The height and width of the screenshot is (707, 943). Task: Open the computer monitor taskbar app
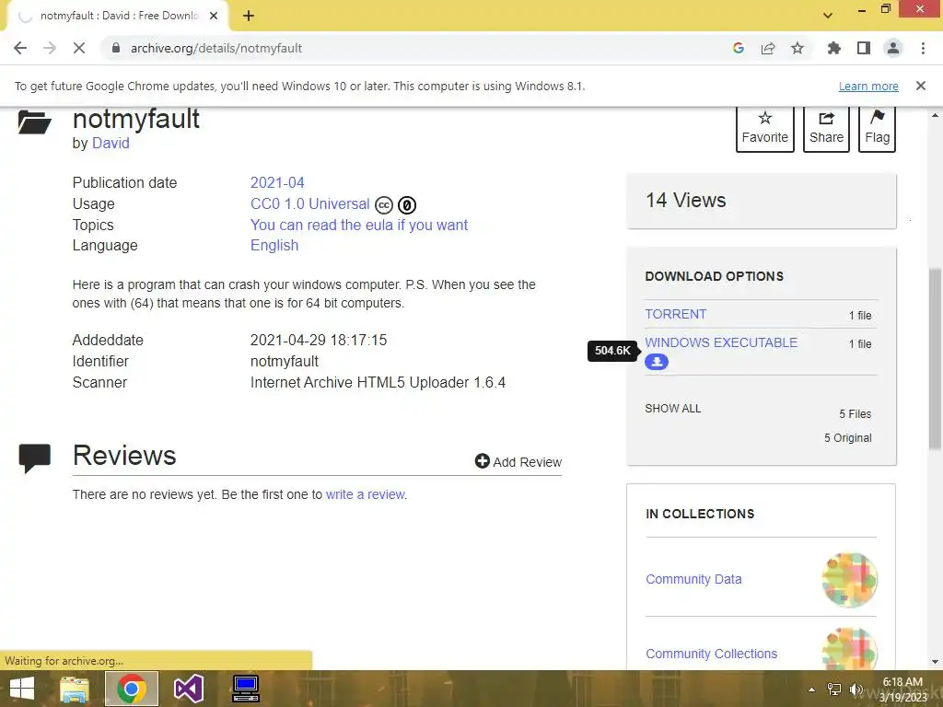coord(246,689)
